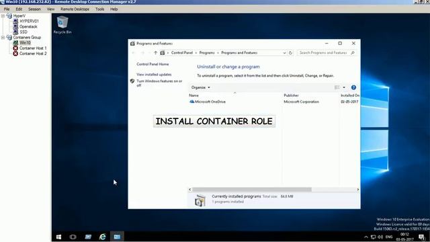Open the Help menu
This screenshot has height=242, width=430.
tap(114, 9)
